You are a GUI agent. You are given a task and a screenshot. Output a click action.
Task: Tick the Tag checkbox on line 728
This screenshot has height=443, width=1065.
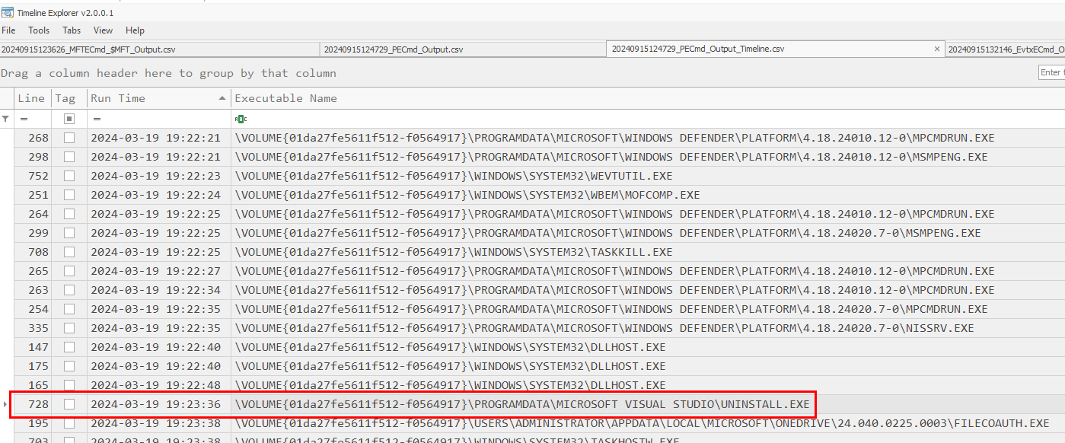(69, 404)
